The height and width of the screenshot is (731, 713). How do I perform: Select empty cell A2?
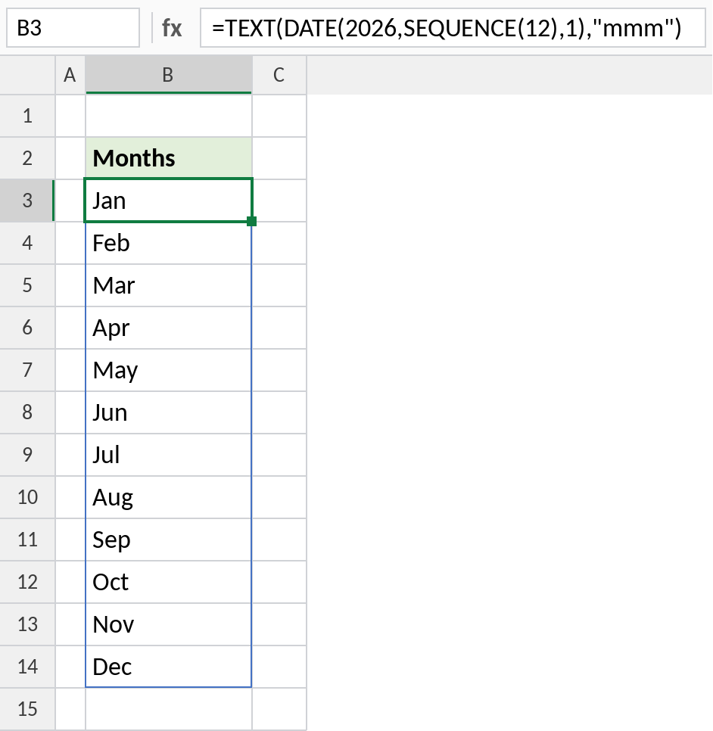(70, 158)
